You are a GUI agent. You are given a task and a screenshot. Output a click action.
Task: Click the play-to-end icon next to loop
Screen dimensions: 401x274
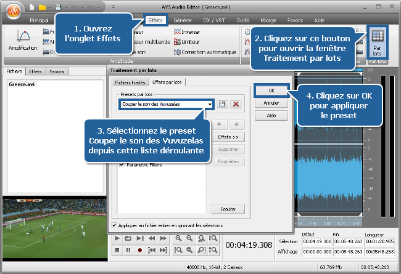(x=139, y=238)
